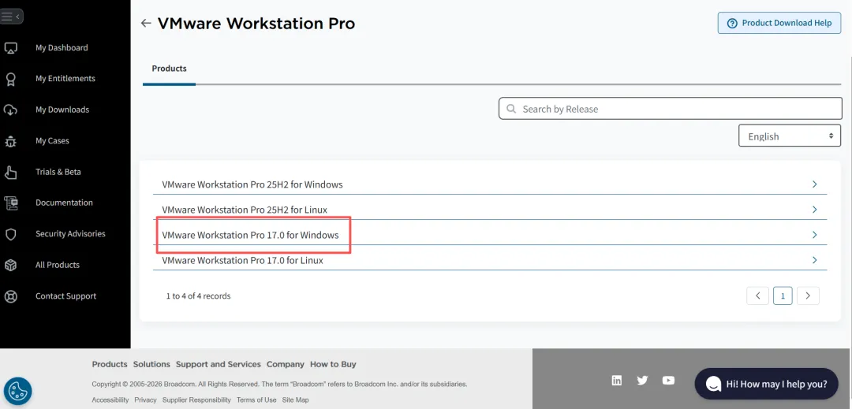Click the My Entitlements ribbon icon
Viewport: 852px width, 409px height.
(x=11, y=79)
